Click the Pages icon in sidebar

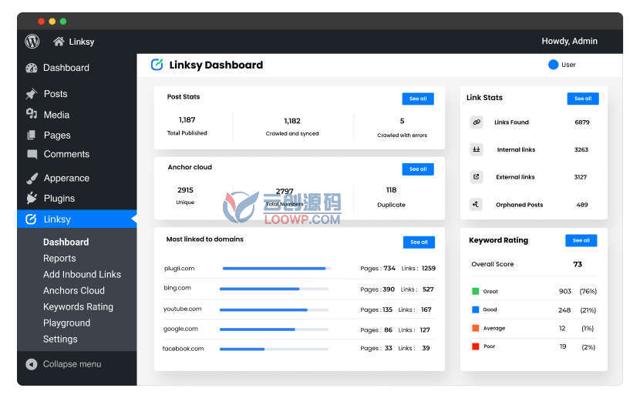(x=32, y=135)
